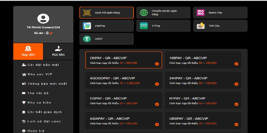Click the Cài đặt bảo mật security icon
Viewport: 267px width, 133px height.
coord(24,65)
